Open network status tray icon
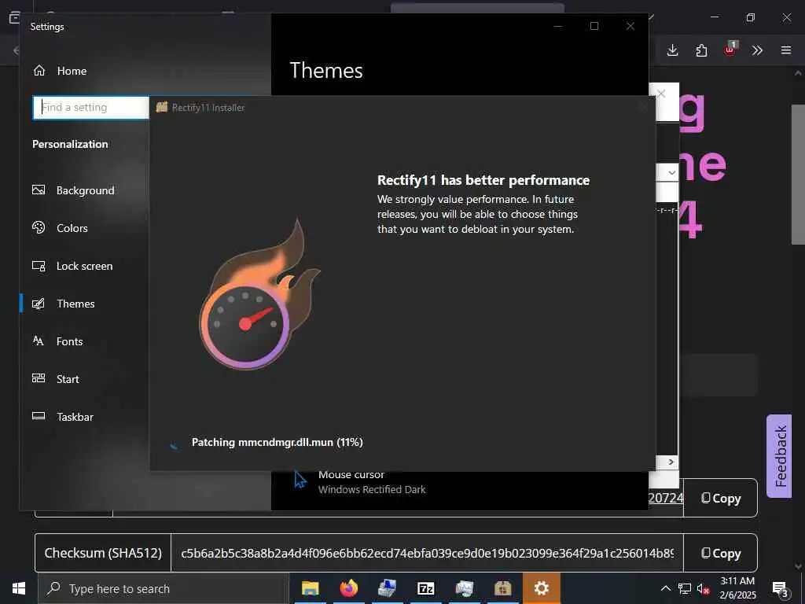This screenshot has height=604, width=805. pos(685,588)
